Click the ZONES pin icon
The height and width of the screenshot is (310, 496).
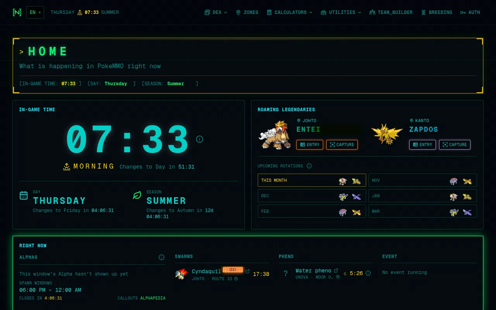click(238, 12)
